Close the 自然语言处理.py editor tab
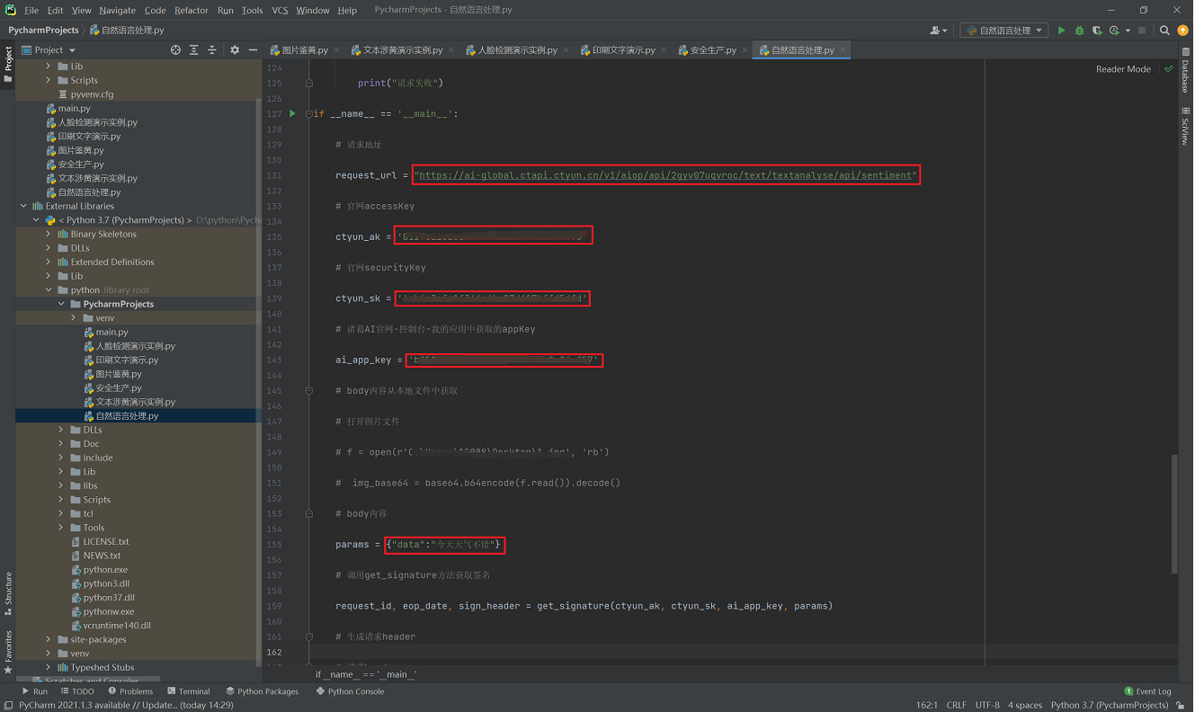 coord(843,50)
